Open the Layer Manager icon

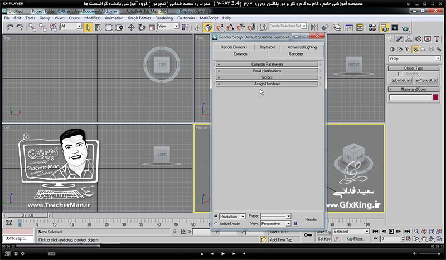tap(337, 27)
